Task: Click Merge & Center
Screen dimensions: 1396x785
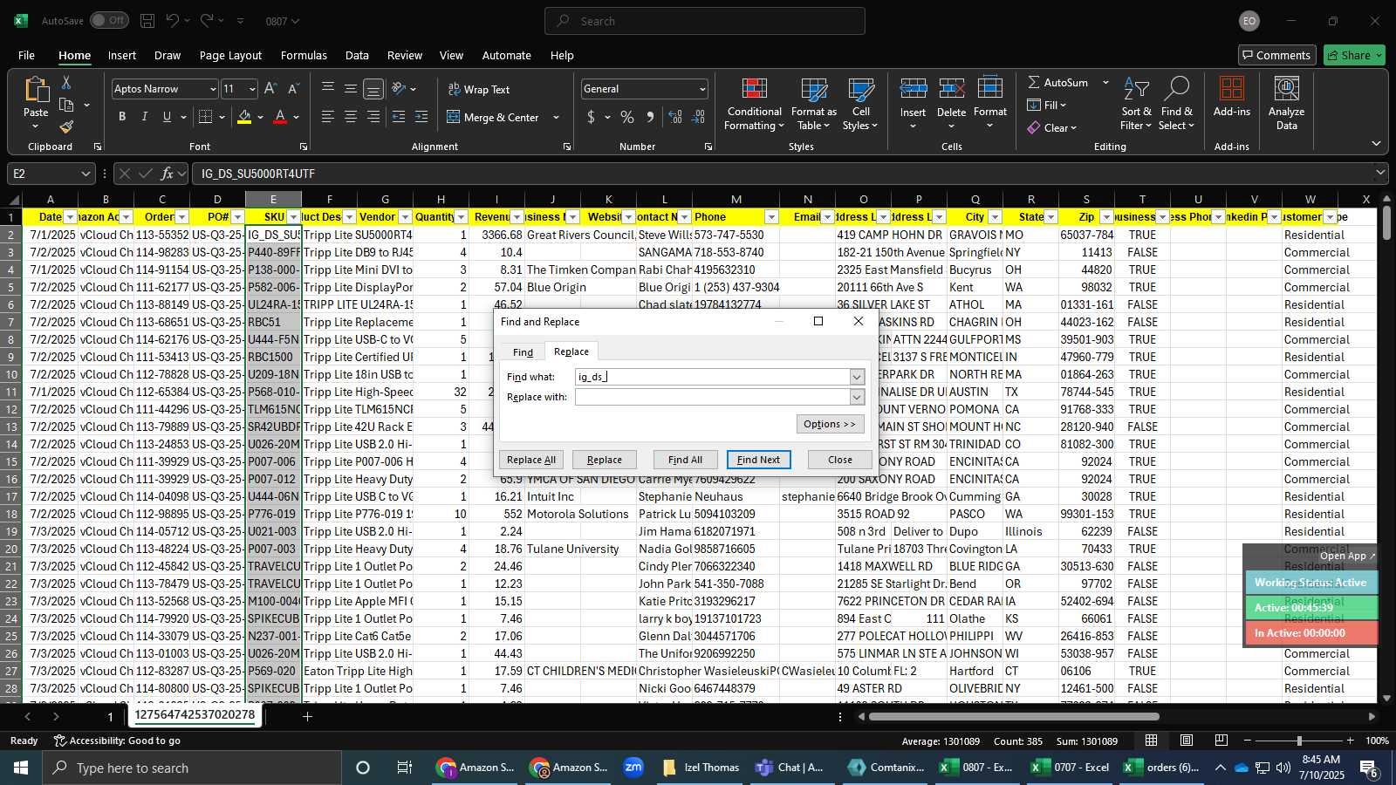Action: [x=493, y=117]
